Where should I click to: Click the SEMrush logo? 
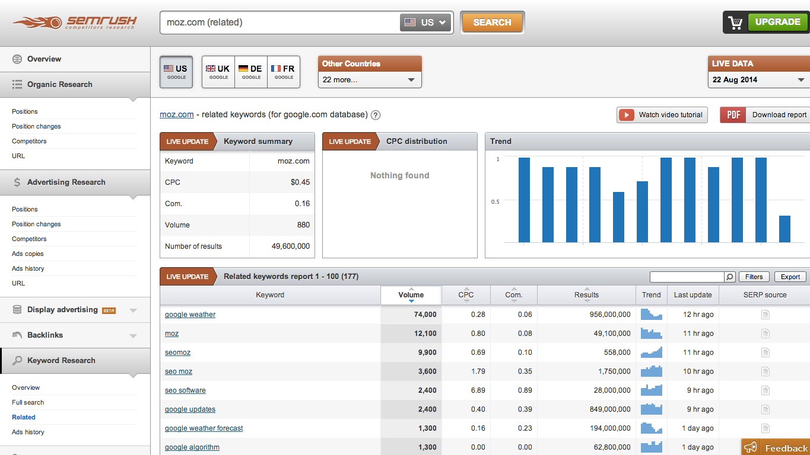coord(75,23)
